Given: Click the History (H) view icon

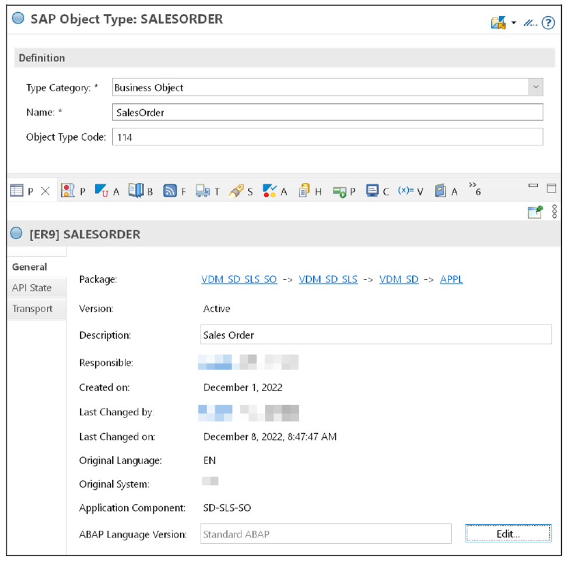Looking at the screenshot, I should [x=303, y=190].
